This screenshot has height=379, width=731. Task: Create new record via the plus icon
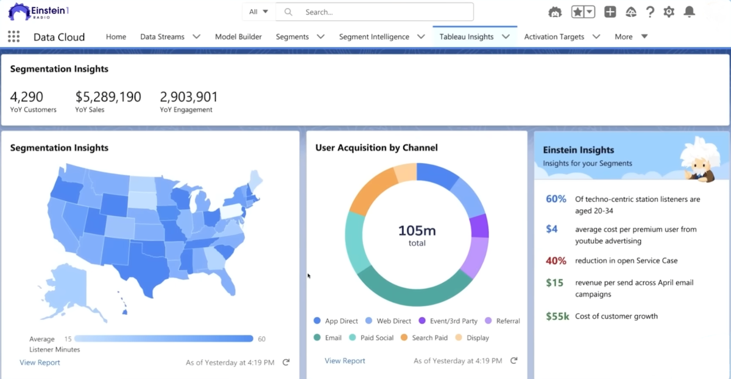coord(610,12)
